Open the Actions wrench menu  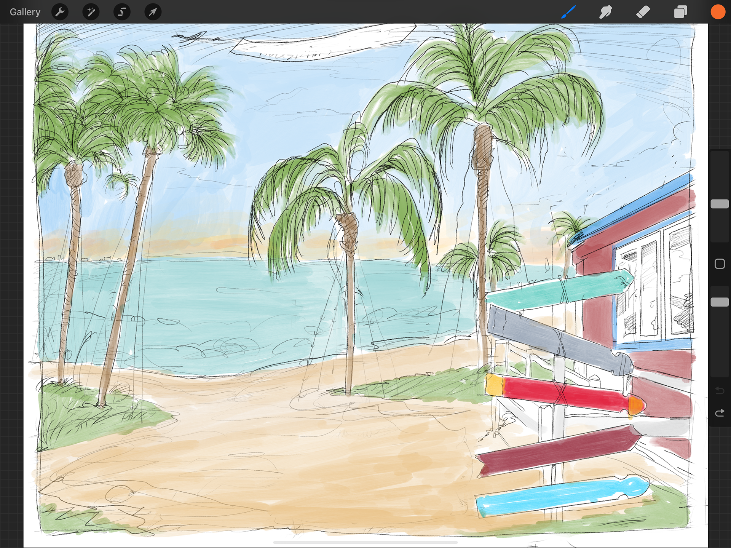click(60, 12)
